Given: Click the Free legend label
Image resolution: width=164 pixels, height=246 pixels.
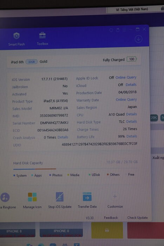Looking at the screenshot, I should (x=131, y=174).
